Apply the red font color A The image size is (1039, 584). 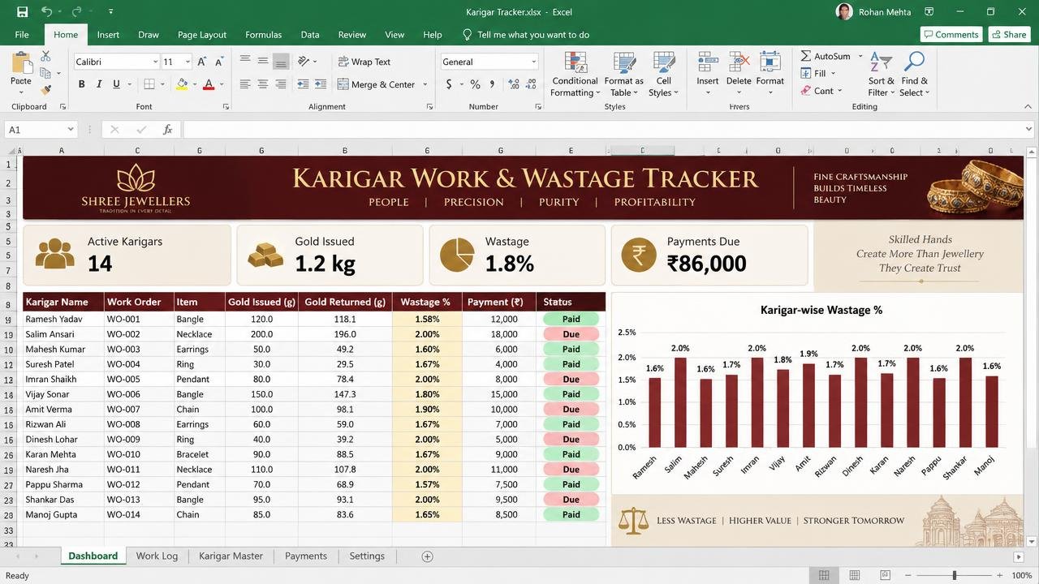(209, 84)
